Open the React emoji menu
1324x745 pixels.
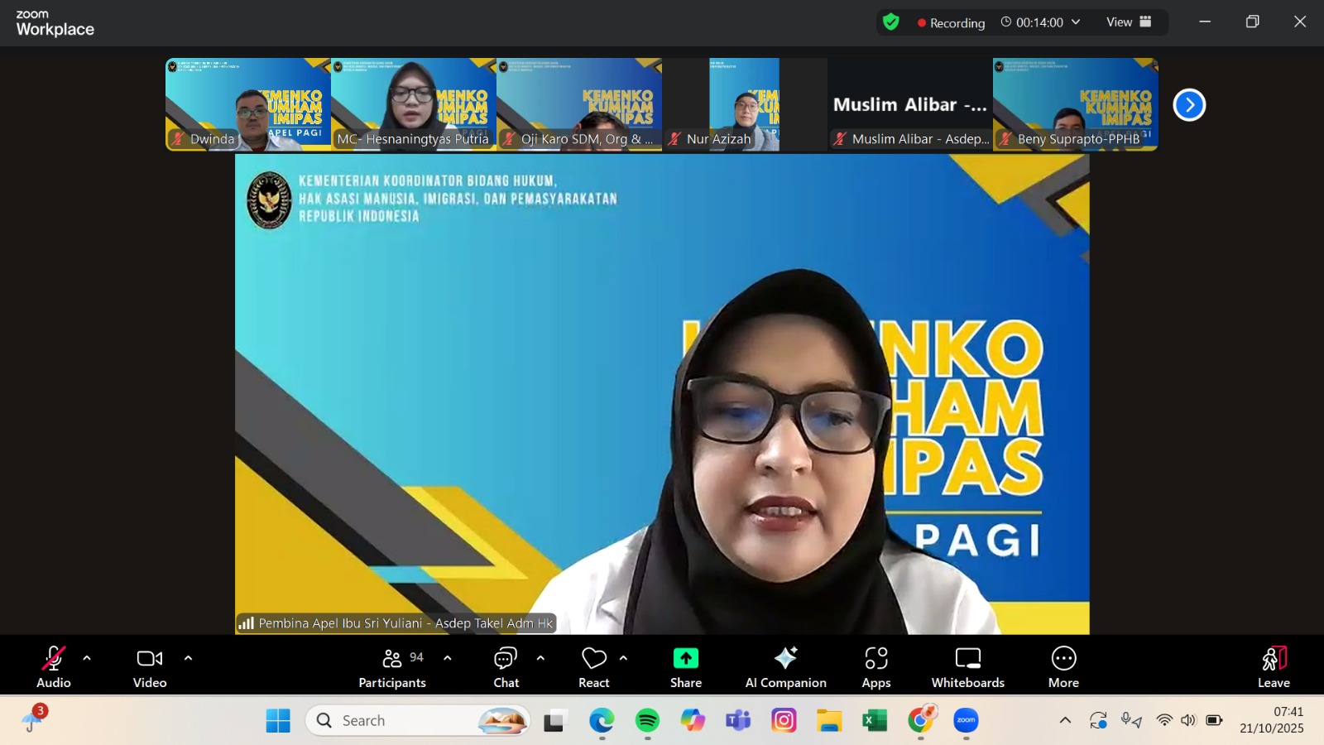click(x=594, y=666)
